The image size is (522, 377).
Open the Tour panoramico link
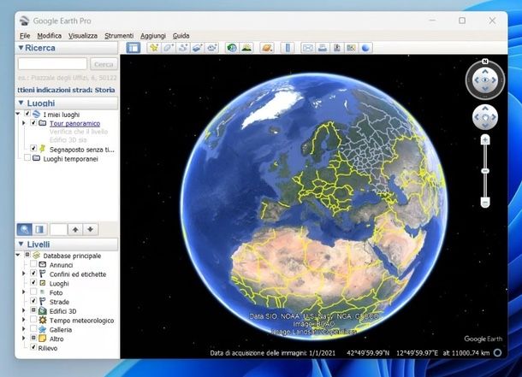pyautogui.click(x=75, y=123)
